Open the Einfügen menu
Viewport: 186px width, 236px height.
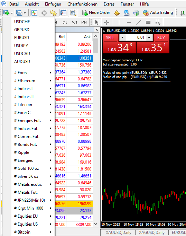pos(53,4)
